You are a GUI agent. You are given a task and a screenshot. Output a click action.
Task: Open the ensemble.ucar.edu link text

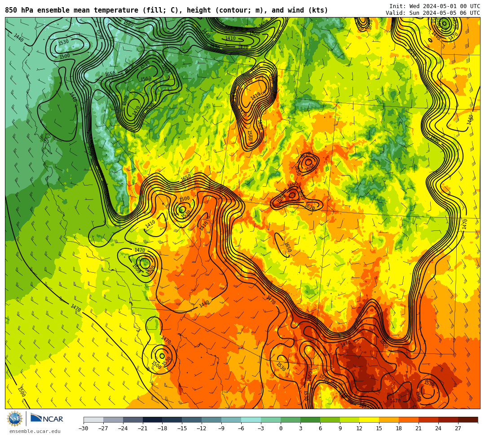tap(35, 431)
